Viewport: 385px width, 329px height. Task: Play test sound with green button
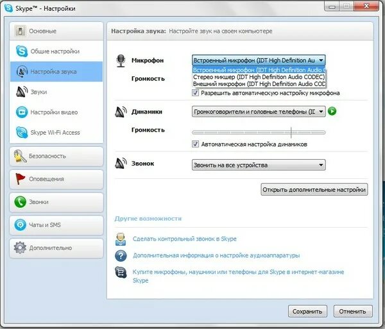[332, 111]
